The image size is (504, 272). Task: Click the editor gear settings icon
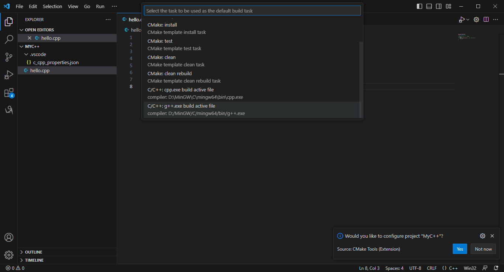pos(476,20)
